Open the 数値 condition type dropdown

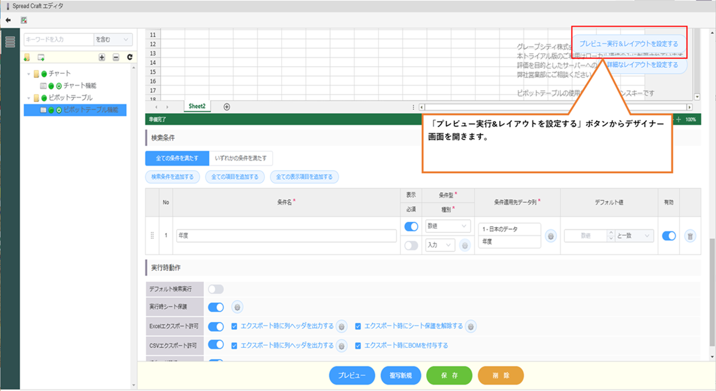pos(447,226)
